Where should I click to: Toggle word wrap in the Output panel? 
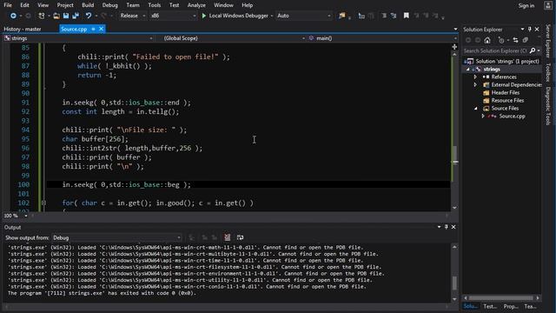(240, 237)
